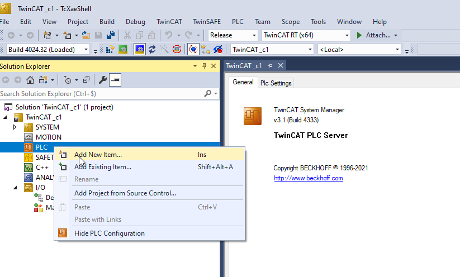The height and width of the screenshot is (277, 460).
Task: Click the Collapse All icon in Solution Explorer
Action: coord(86,80)
